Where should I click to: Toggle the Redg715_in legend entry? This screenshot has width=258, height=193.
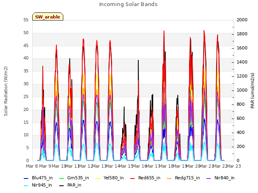183,178
